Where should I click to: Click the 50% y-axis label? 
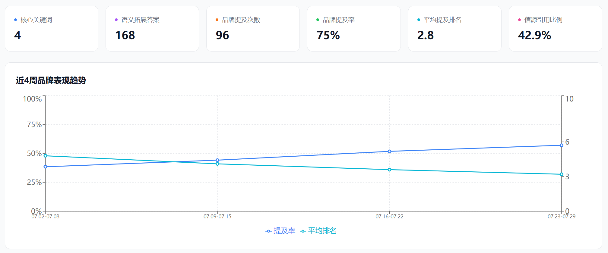34,153
